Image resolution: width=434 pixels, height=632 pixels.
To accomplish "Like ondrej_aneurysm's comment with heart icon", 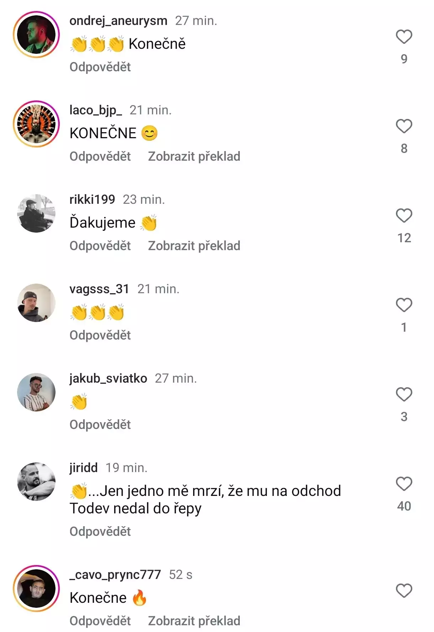I will coord(404,37).
